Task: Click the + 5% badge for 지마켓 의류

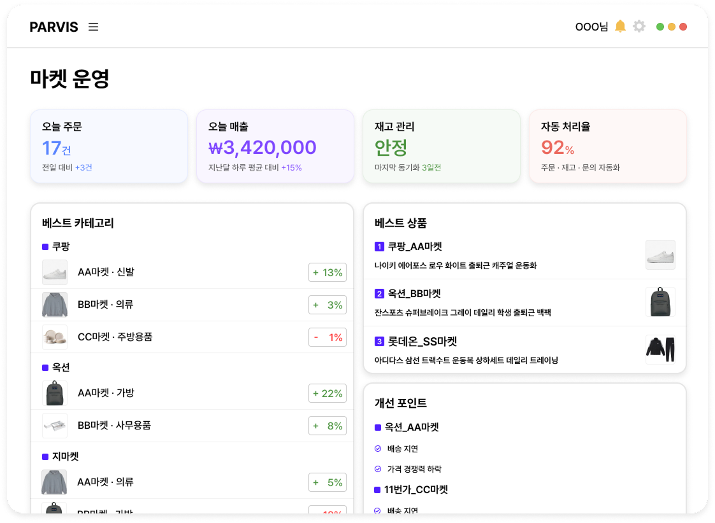Action: 328,482
